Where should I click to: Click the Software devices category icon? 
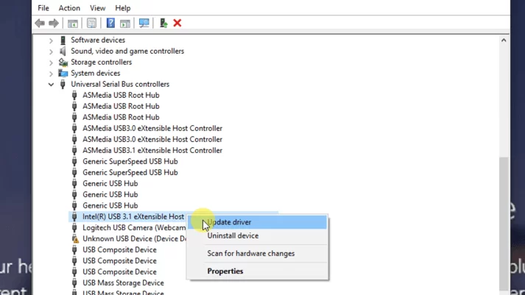(63, 40)
